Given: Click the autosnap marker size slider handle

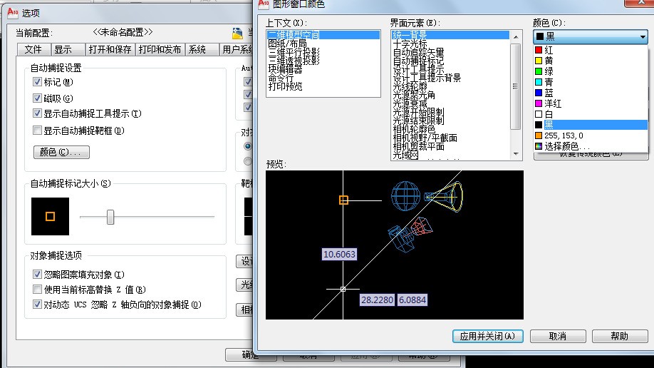Looking at the screenshot, I should [110, 217].
